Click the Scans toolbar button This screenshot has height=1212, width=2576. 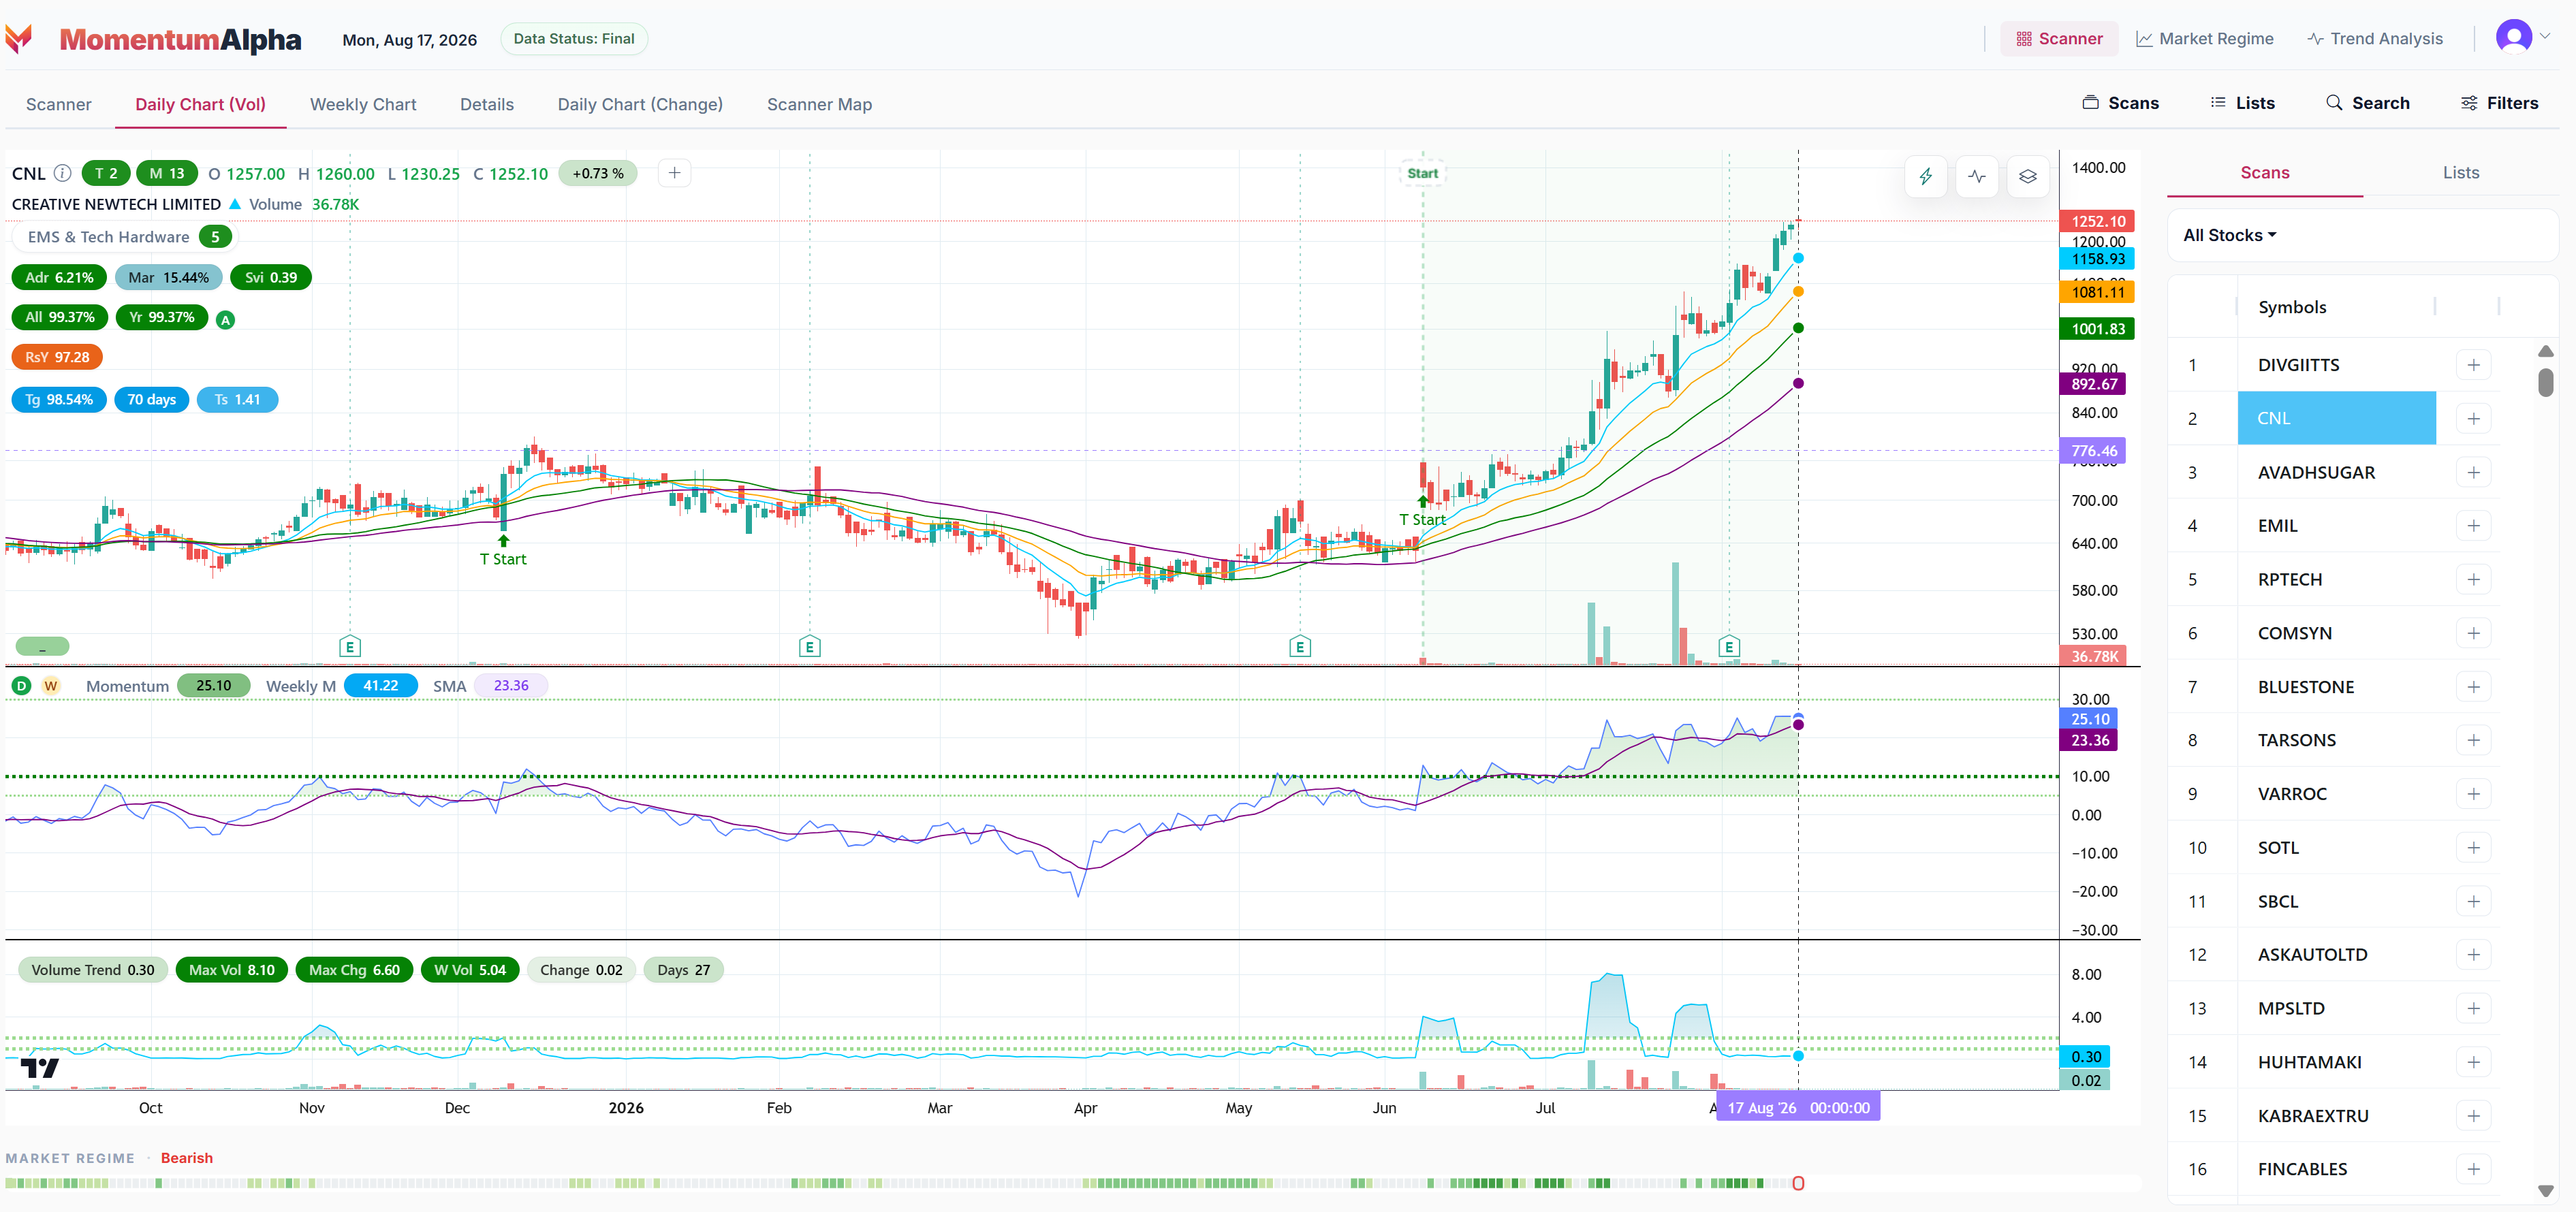pos(2120,103)
